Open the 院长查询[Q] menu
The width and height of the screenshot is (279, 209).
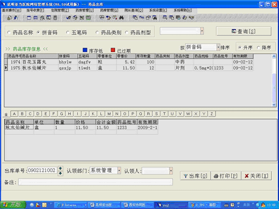click(134, 10)
